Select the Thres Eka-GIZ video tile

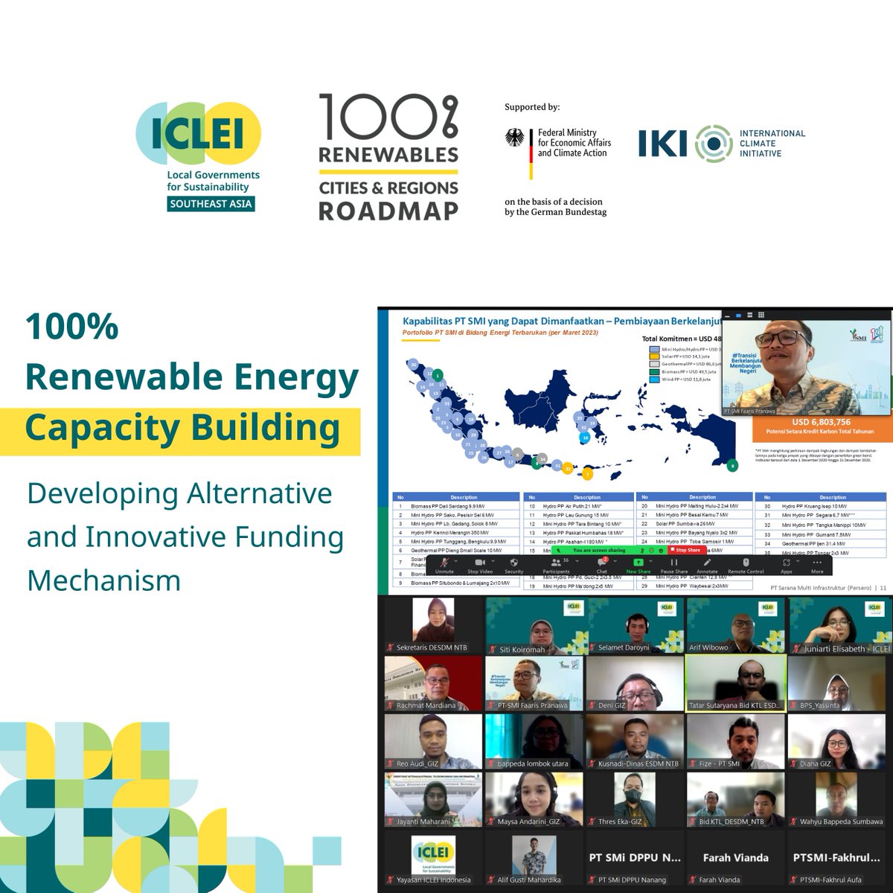pos(635,800)
